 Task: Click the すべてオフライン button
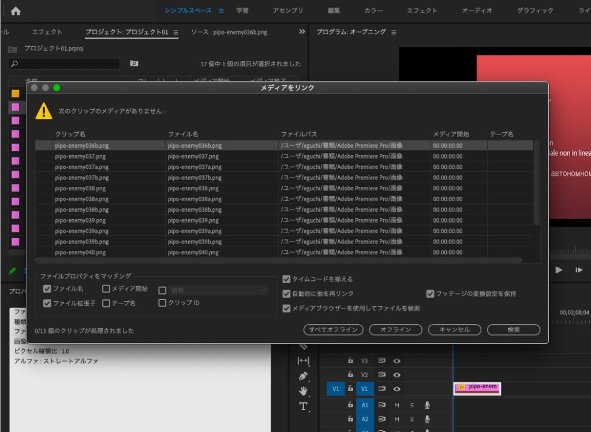pyautogui.click(x=333, y=330)
